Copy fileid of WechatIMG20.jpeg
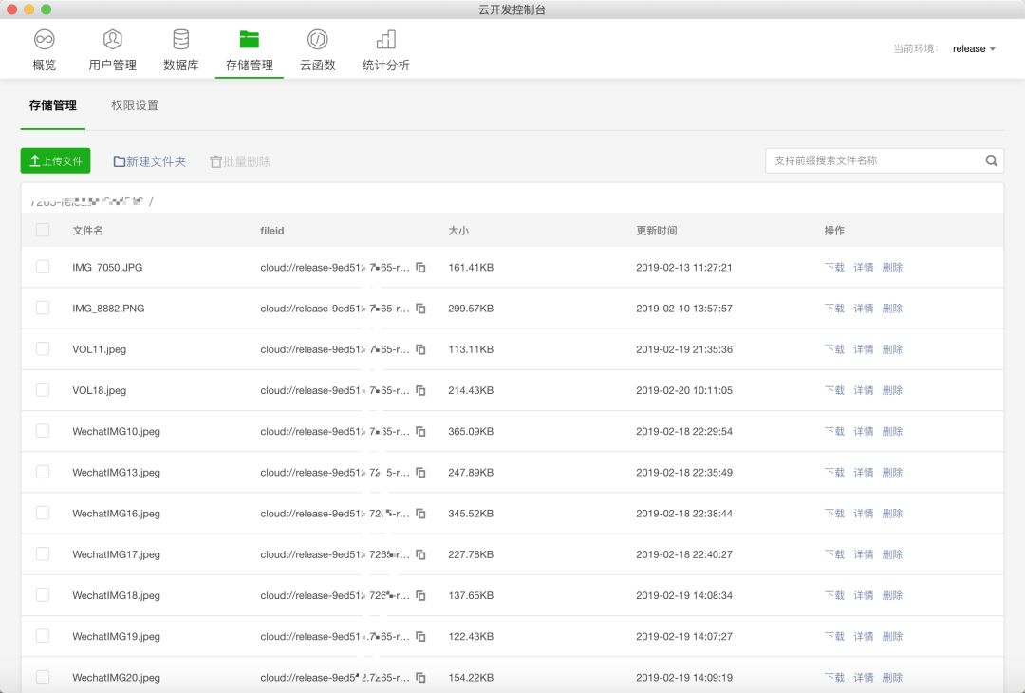The image size is (1025, 693). click(421, 677)
